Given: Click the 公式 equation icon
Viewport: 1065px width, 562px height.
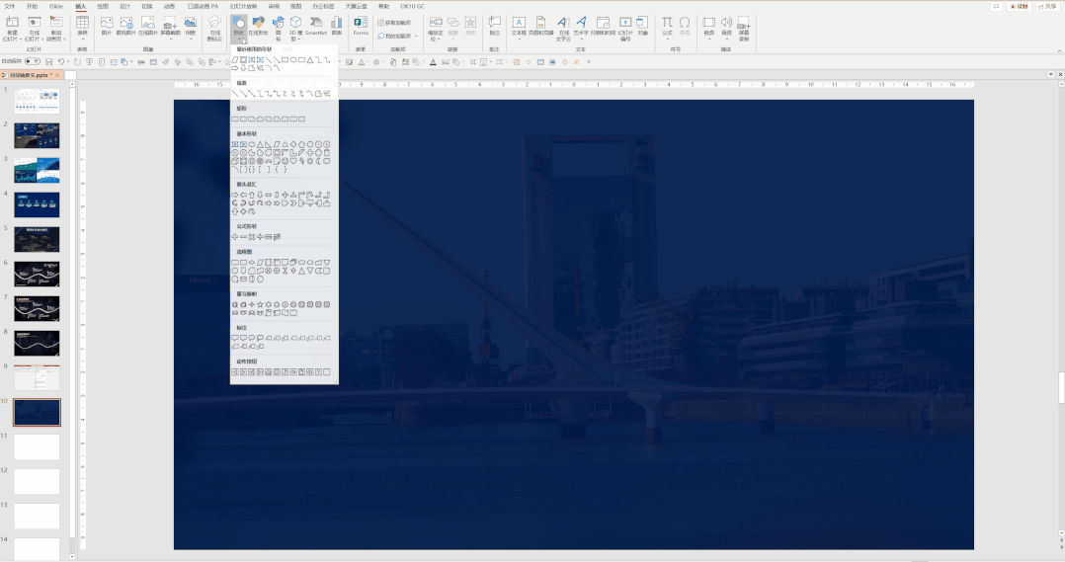Looking at the screenshot, I should [667, 26].
